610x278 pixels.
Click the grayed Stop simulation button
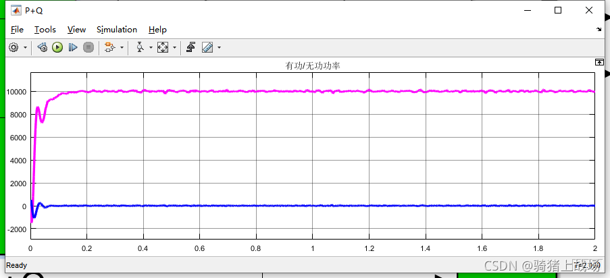(x=88, y=47)
